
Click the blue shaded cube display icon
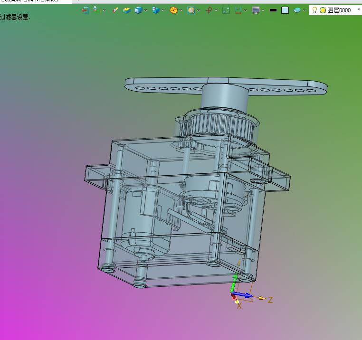point(138,10)
